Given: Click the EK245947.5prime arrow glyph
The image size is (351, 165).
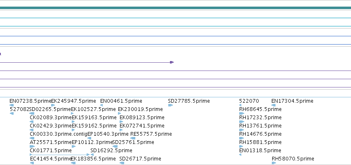Looking at the screenshot, I should click(53, 105).
